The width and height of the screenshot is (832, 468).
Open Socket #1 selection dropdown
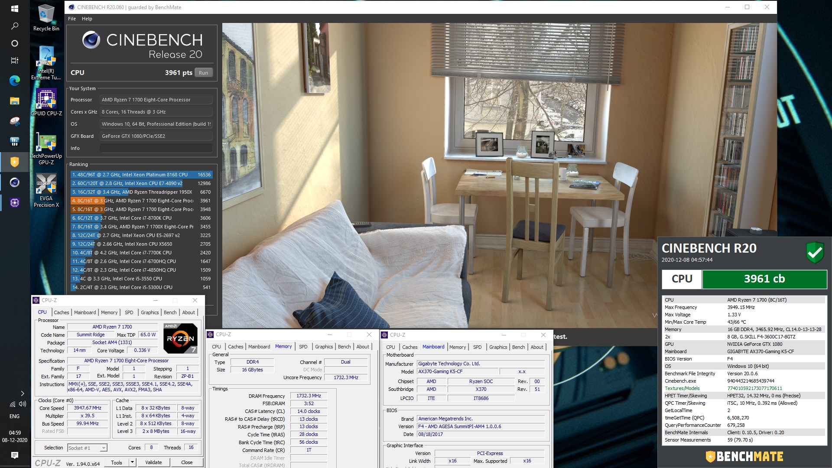pos(87,448)
